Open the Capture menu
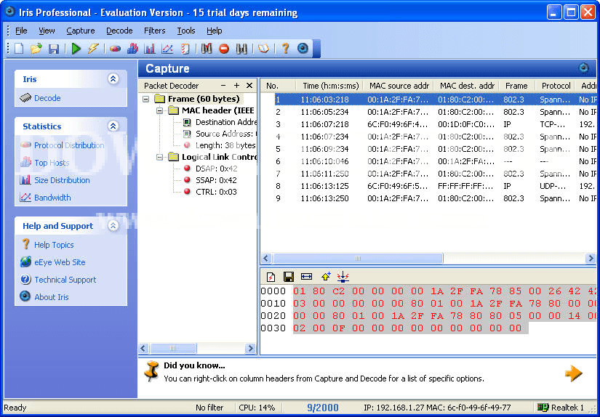Screen dimensions: 600x417 coord(80,31)
